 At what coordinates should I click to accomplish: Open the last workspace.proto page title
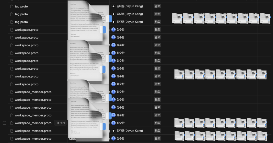pos(27,84)
